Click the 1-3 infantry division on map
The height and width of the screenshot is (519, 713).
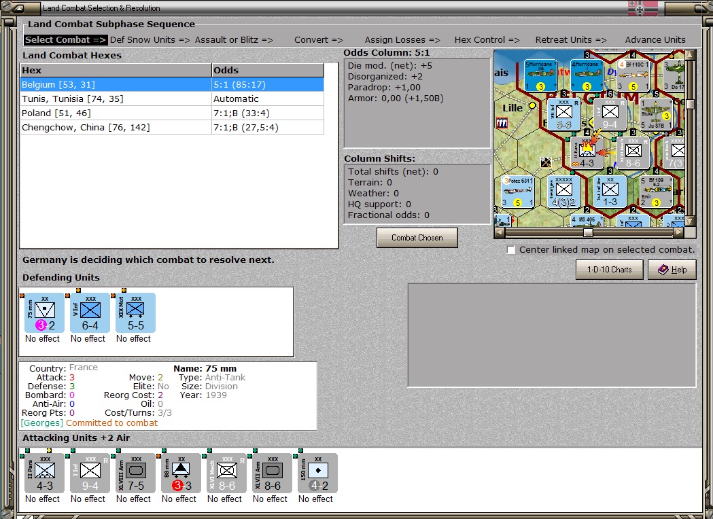pyautogui.click(x=610, y=192)
